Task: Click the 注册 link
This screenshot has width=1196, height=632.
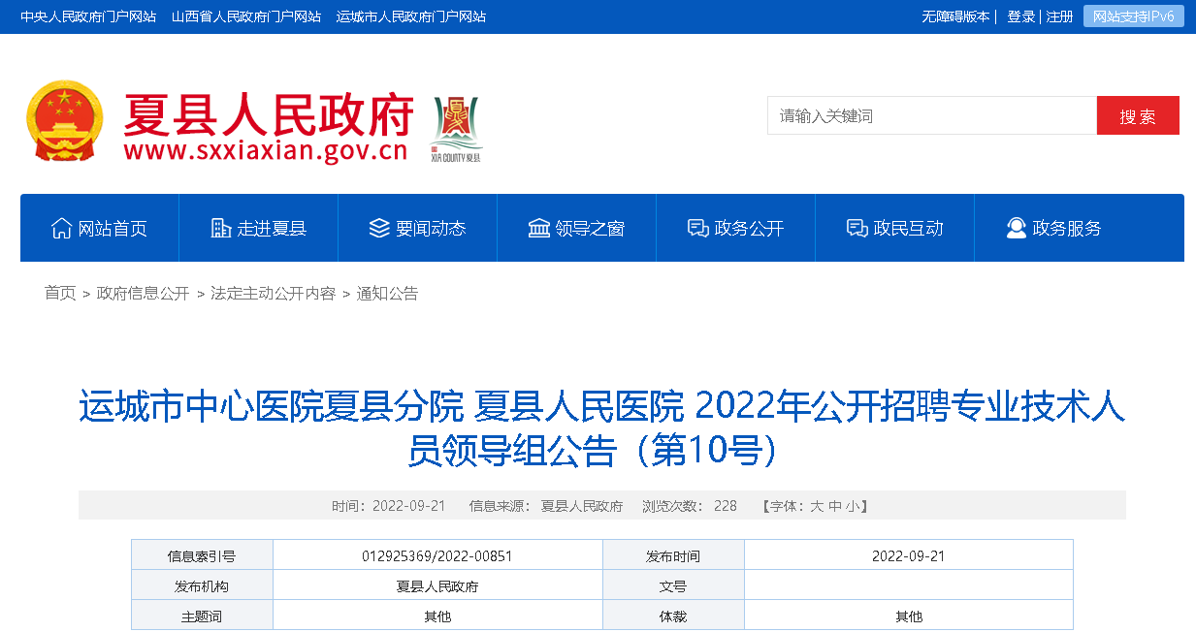Action: 1059,16
